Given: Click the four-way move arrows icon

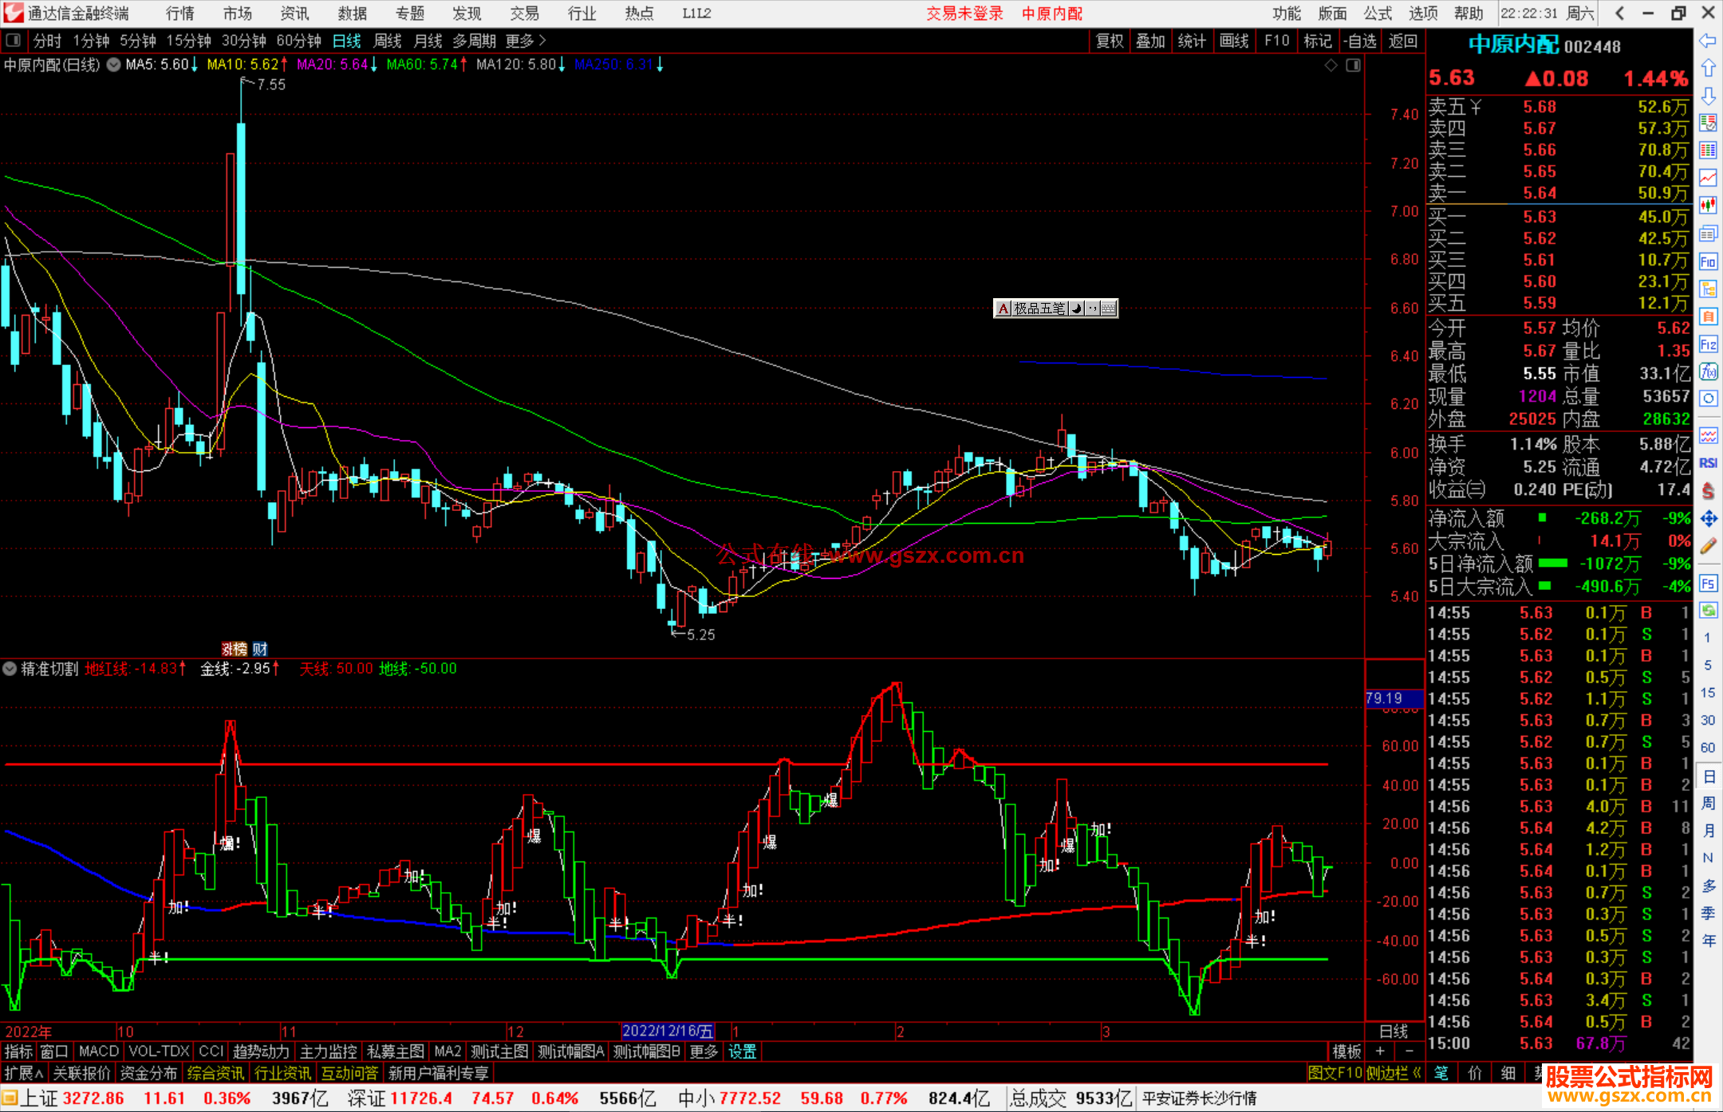Looking at the screenshot, I should coord(1708,519).
